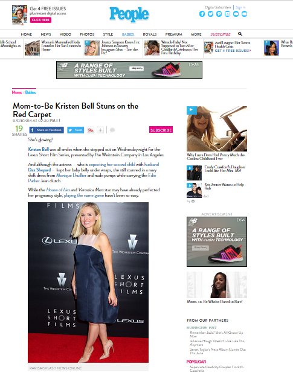The height and width of the screenshot is (373, 293).
Task: Open People's Facebook page icon in header
Action: [x=202, y=14]
